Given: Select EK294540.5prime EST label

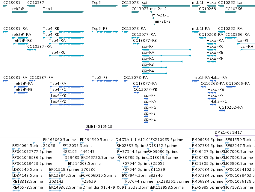Looking at the screenshot, I should click(96, 140).
